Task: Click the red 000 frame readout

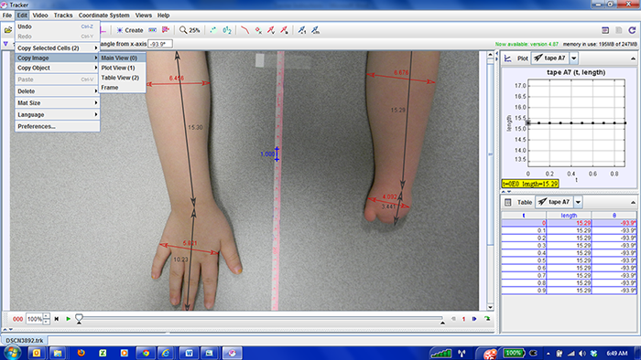Action: [17, 319]
